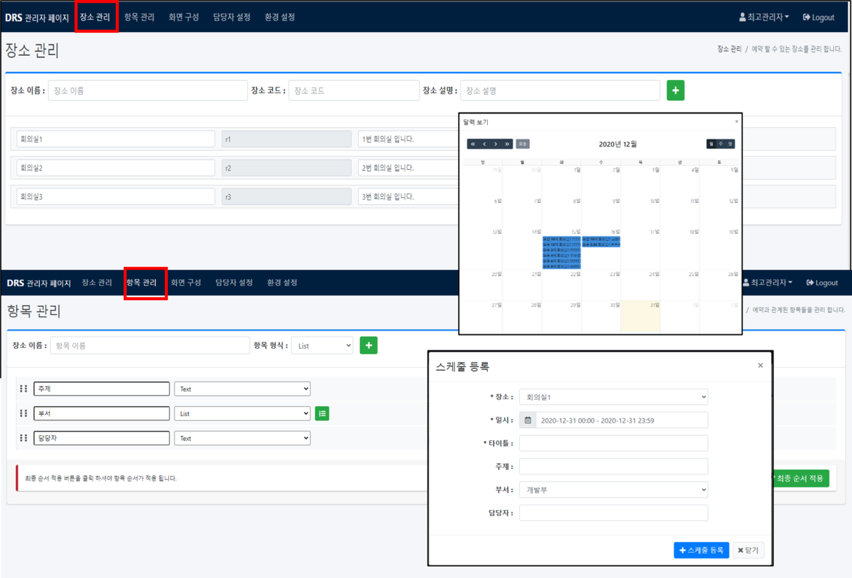This screenshot has height=578, width=852.
Task: Open 담당자 설정 in the top navigation bar
Action: coord(232,17)
